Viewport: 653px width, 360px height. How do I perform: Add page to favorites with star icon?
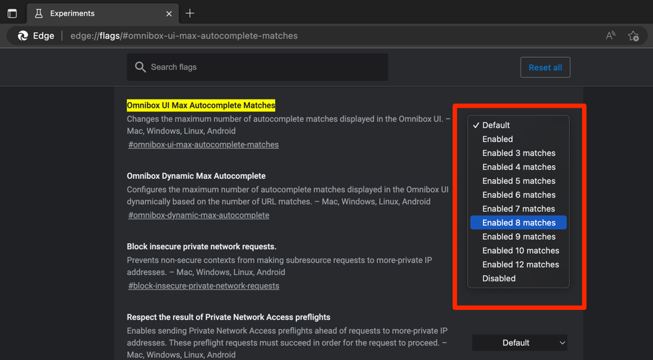tap(633, 36)
